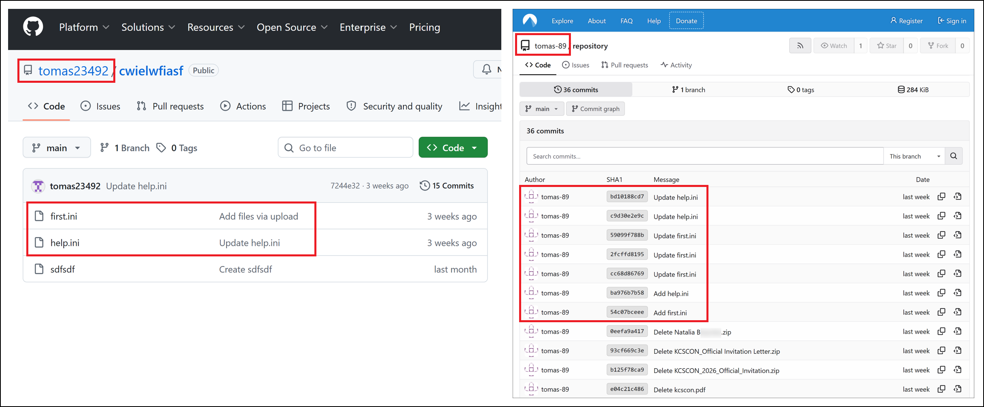Copy SHA of commit bd10188cd7

[x=942, y=197]
